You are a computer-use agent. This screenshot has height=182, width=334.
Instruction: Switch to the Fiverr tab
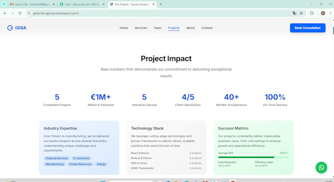(x=83, y=4)
